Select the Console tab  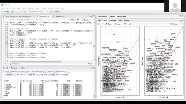(x=6, y=68)
